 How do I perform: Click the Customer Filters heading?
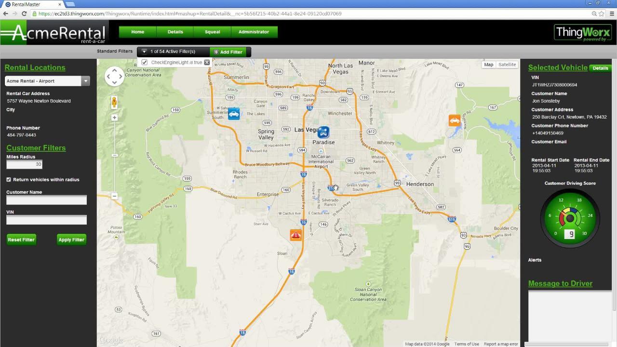click(36, 148)
